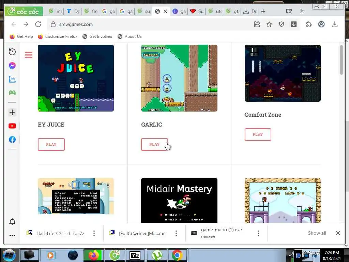Image resolution: width=349 pixels, height=262 pixels.
Task: Add a new sidebar shortcut
Action: [x=12, y=112]
